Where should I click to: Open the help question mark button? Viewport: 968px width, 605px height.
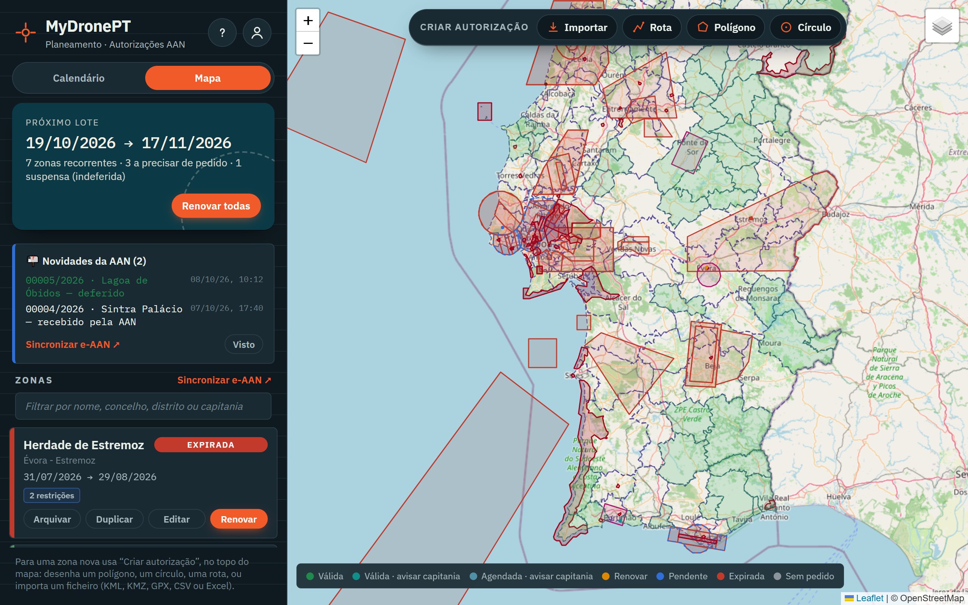(x=222, y=33)
